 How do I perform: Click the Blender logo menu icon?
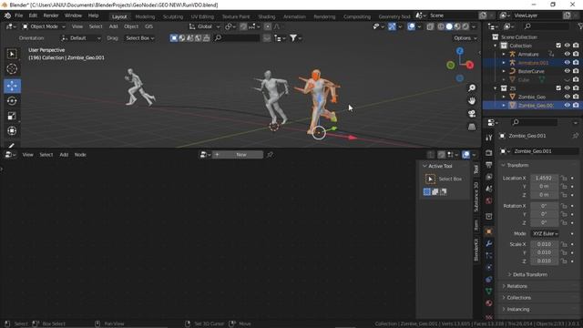(x=7, y=15)
